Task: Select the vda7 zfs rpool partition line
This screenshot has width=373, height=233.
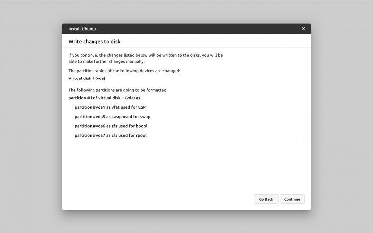Action: point(110,135)
